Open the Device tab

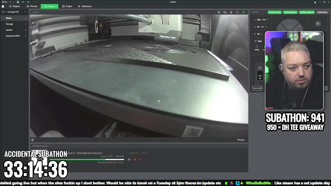[x=49, y=6]
